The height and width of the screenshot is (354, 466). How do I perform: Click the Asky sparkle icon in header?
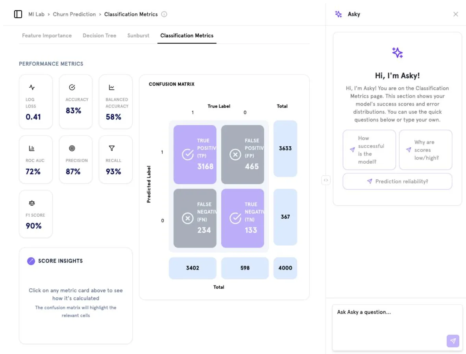tap(338, 14)
